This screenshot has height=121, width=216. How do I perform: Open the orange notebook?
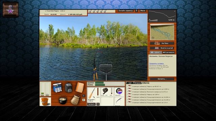tap(80, 87)
